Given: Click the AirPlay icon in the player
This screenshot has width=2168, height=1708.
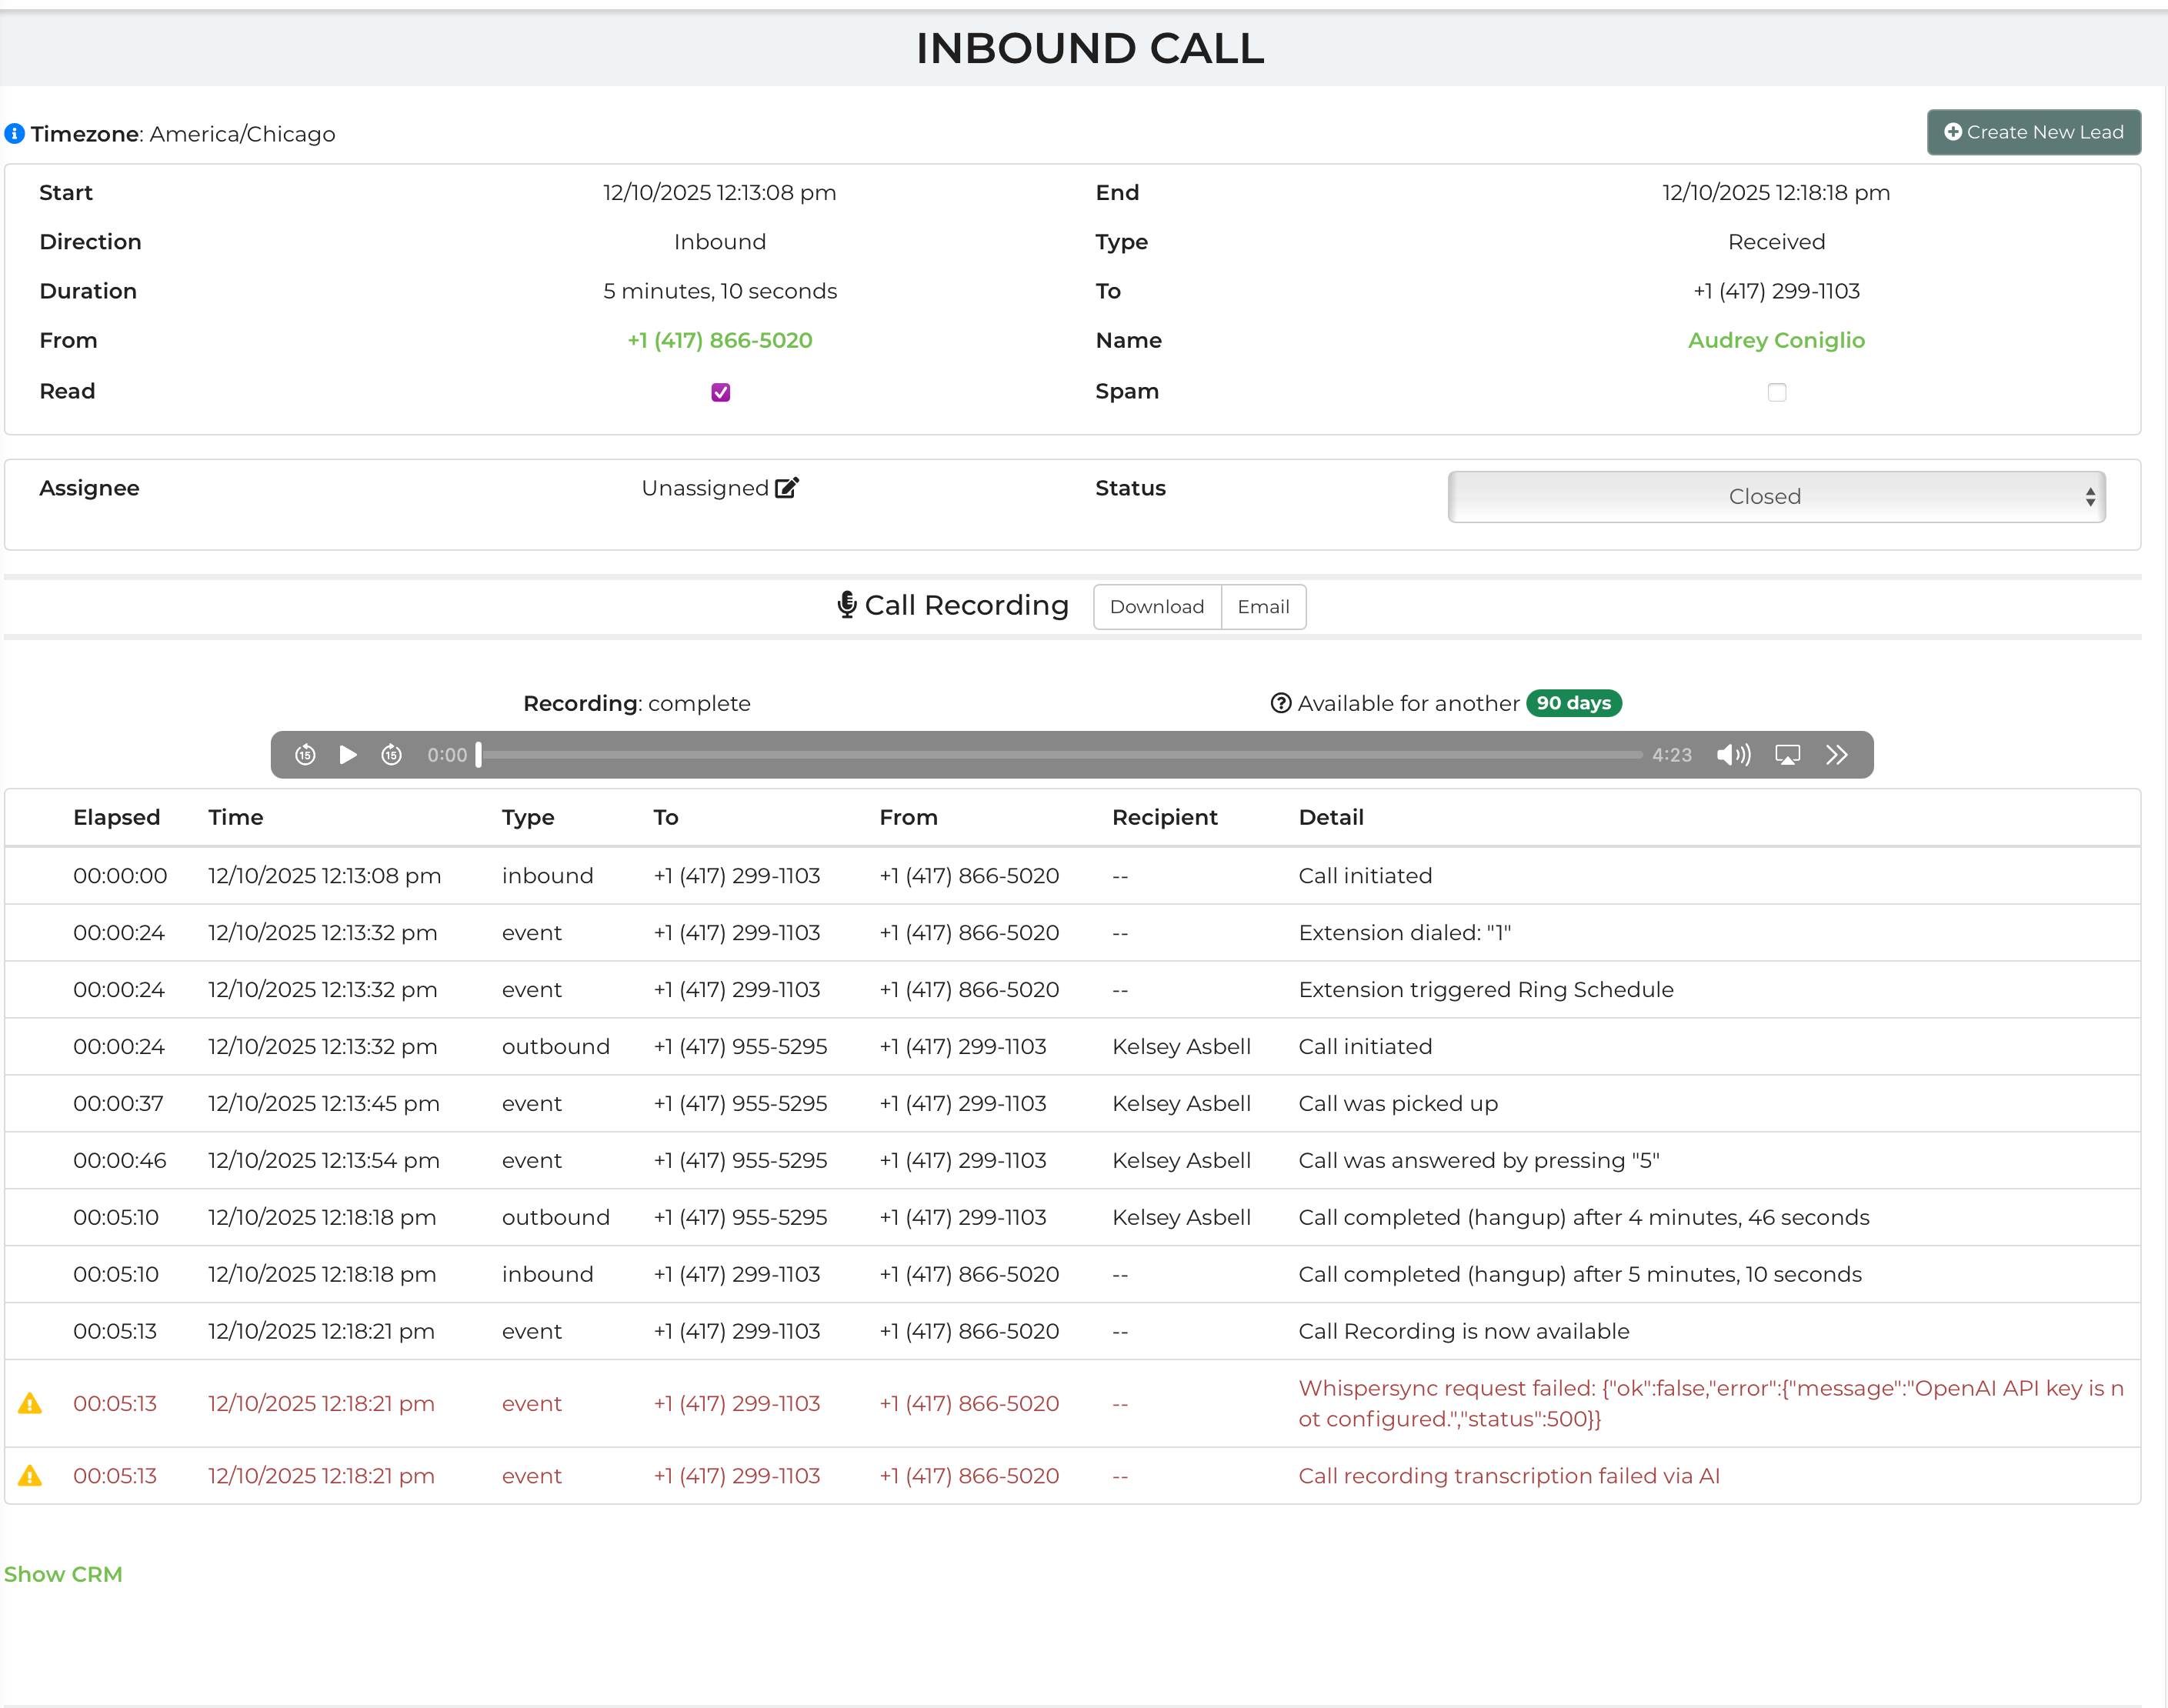Looking at the screenshot, I should click(1787, 755).
